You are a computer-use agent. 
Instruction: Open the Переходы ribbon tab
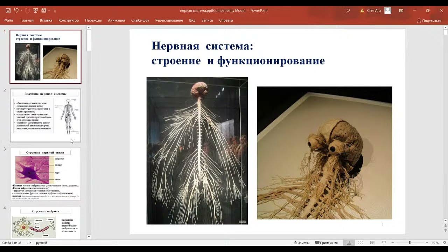[x=93, y=20]
